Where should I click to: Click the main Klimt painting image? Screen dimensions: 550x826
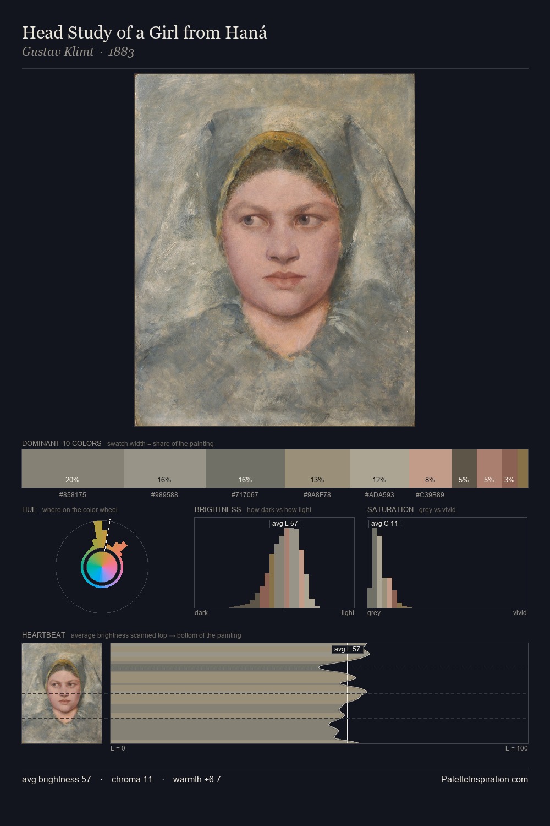(274, 250)
